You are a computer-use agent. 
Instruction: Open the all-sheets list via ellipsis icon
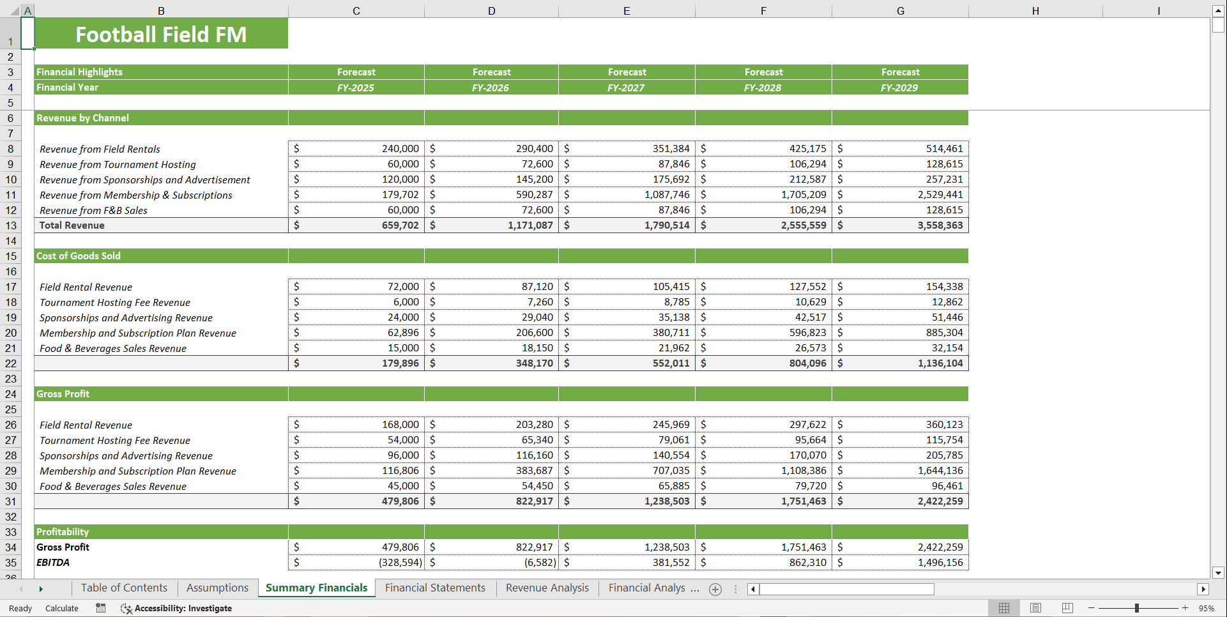coord(736,590)
